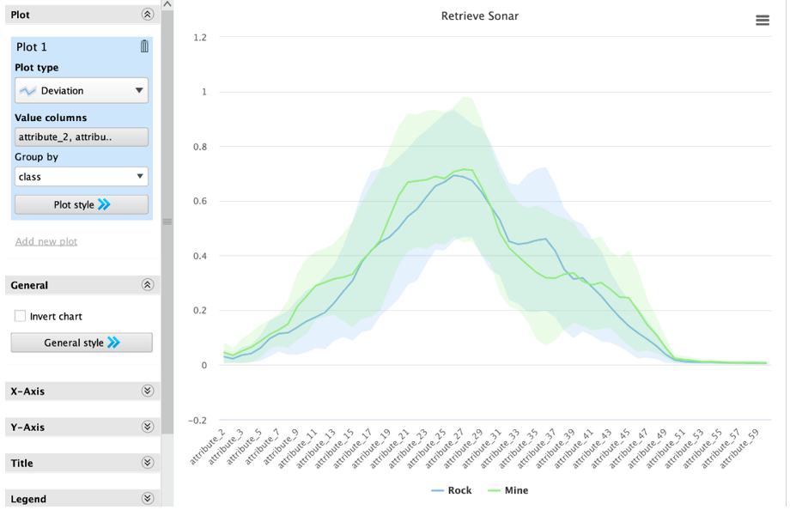Delete Plot 1 with the trash icon
796x522 pixels.
pyautogui.click(x=144, y=46)
